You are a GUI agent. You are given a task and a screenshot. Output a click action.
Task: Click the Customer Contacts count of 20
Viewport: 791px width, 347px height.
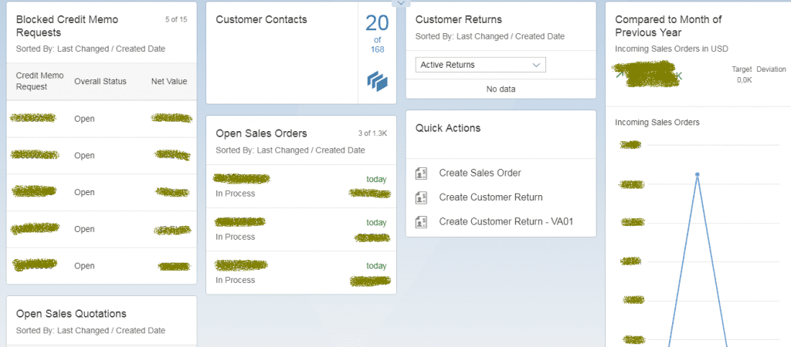coord(377,24)
